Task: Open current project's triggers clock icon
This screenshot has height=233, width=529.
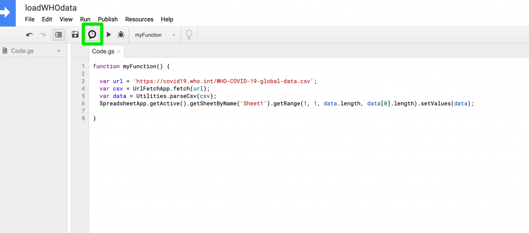Action: 92,35
